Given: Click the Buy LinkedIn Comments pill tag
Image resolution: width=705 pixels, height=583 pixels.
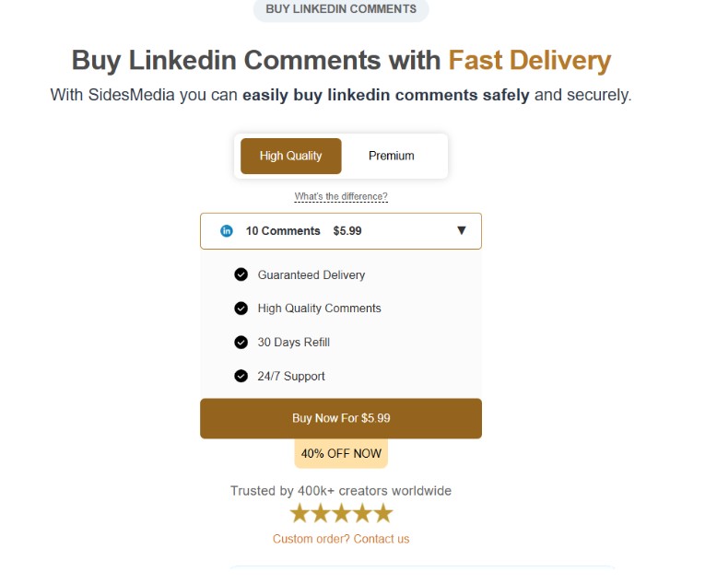Looking at the screenshot, I should tap(341, 9).
